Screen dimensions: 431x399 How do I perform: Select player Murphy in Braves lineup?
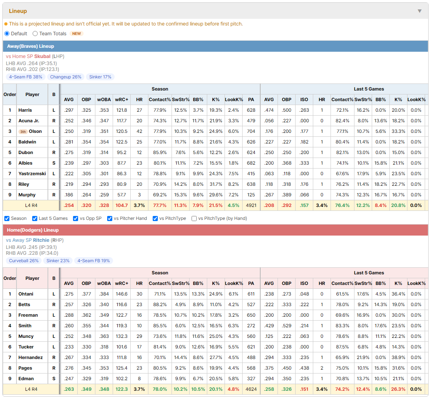point(27,195)
